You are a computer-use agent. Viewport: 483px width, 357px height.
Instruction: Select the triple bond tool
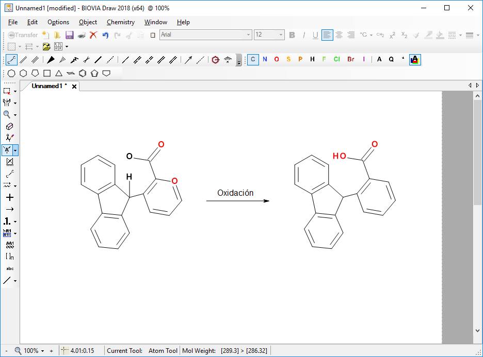pyautogui.click(x=35, y=60)
